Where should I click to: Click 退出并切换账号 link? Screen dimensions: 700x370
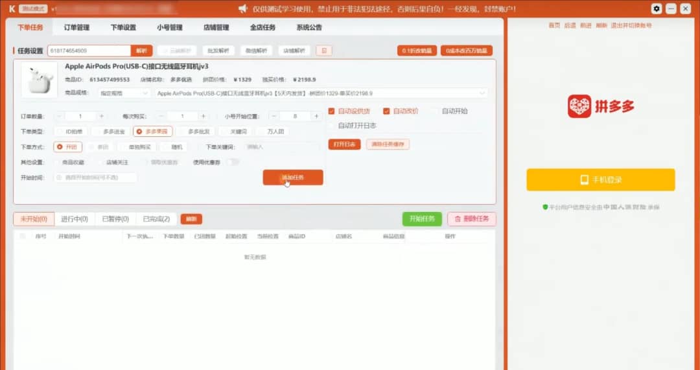click(631, 25)
